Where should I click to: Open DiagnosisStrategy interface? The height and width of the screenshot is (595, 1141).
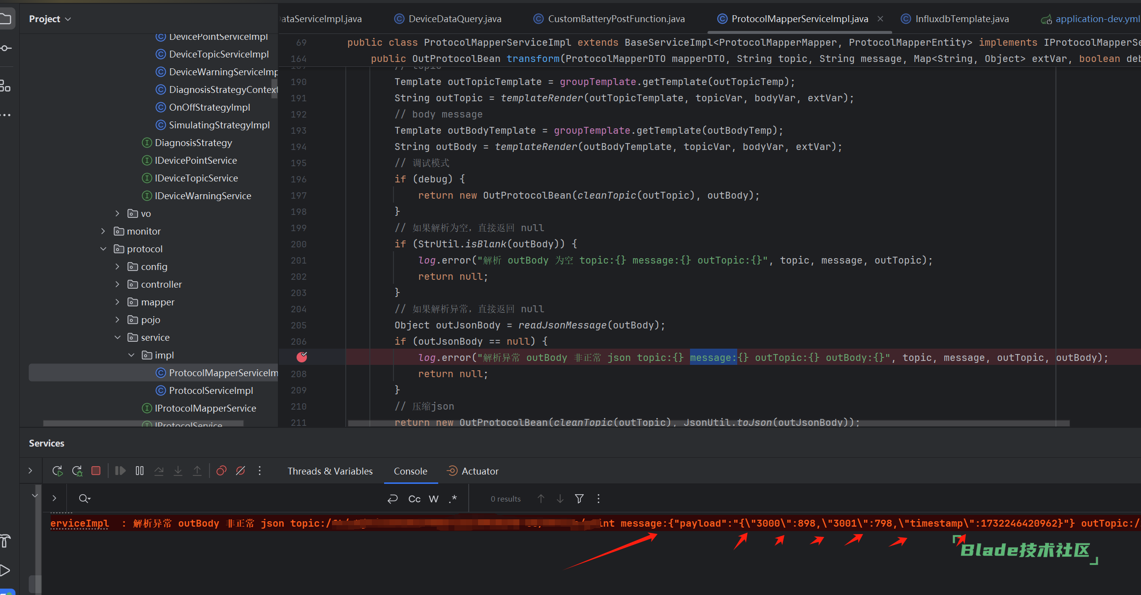coord(187,143)
